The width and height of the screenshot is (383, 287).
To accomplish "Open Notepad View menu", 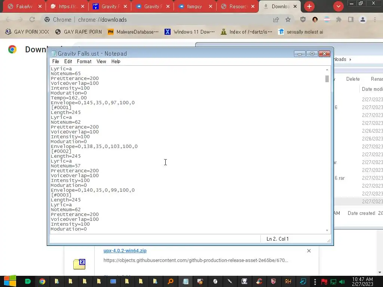I will 101,62.
